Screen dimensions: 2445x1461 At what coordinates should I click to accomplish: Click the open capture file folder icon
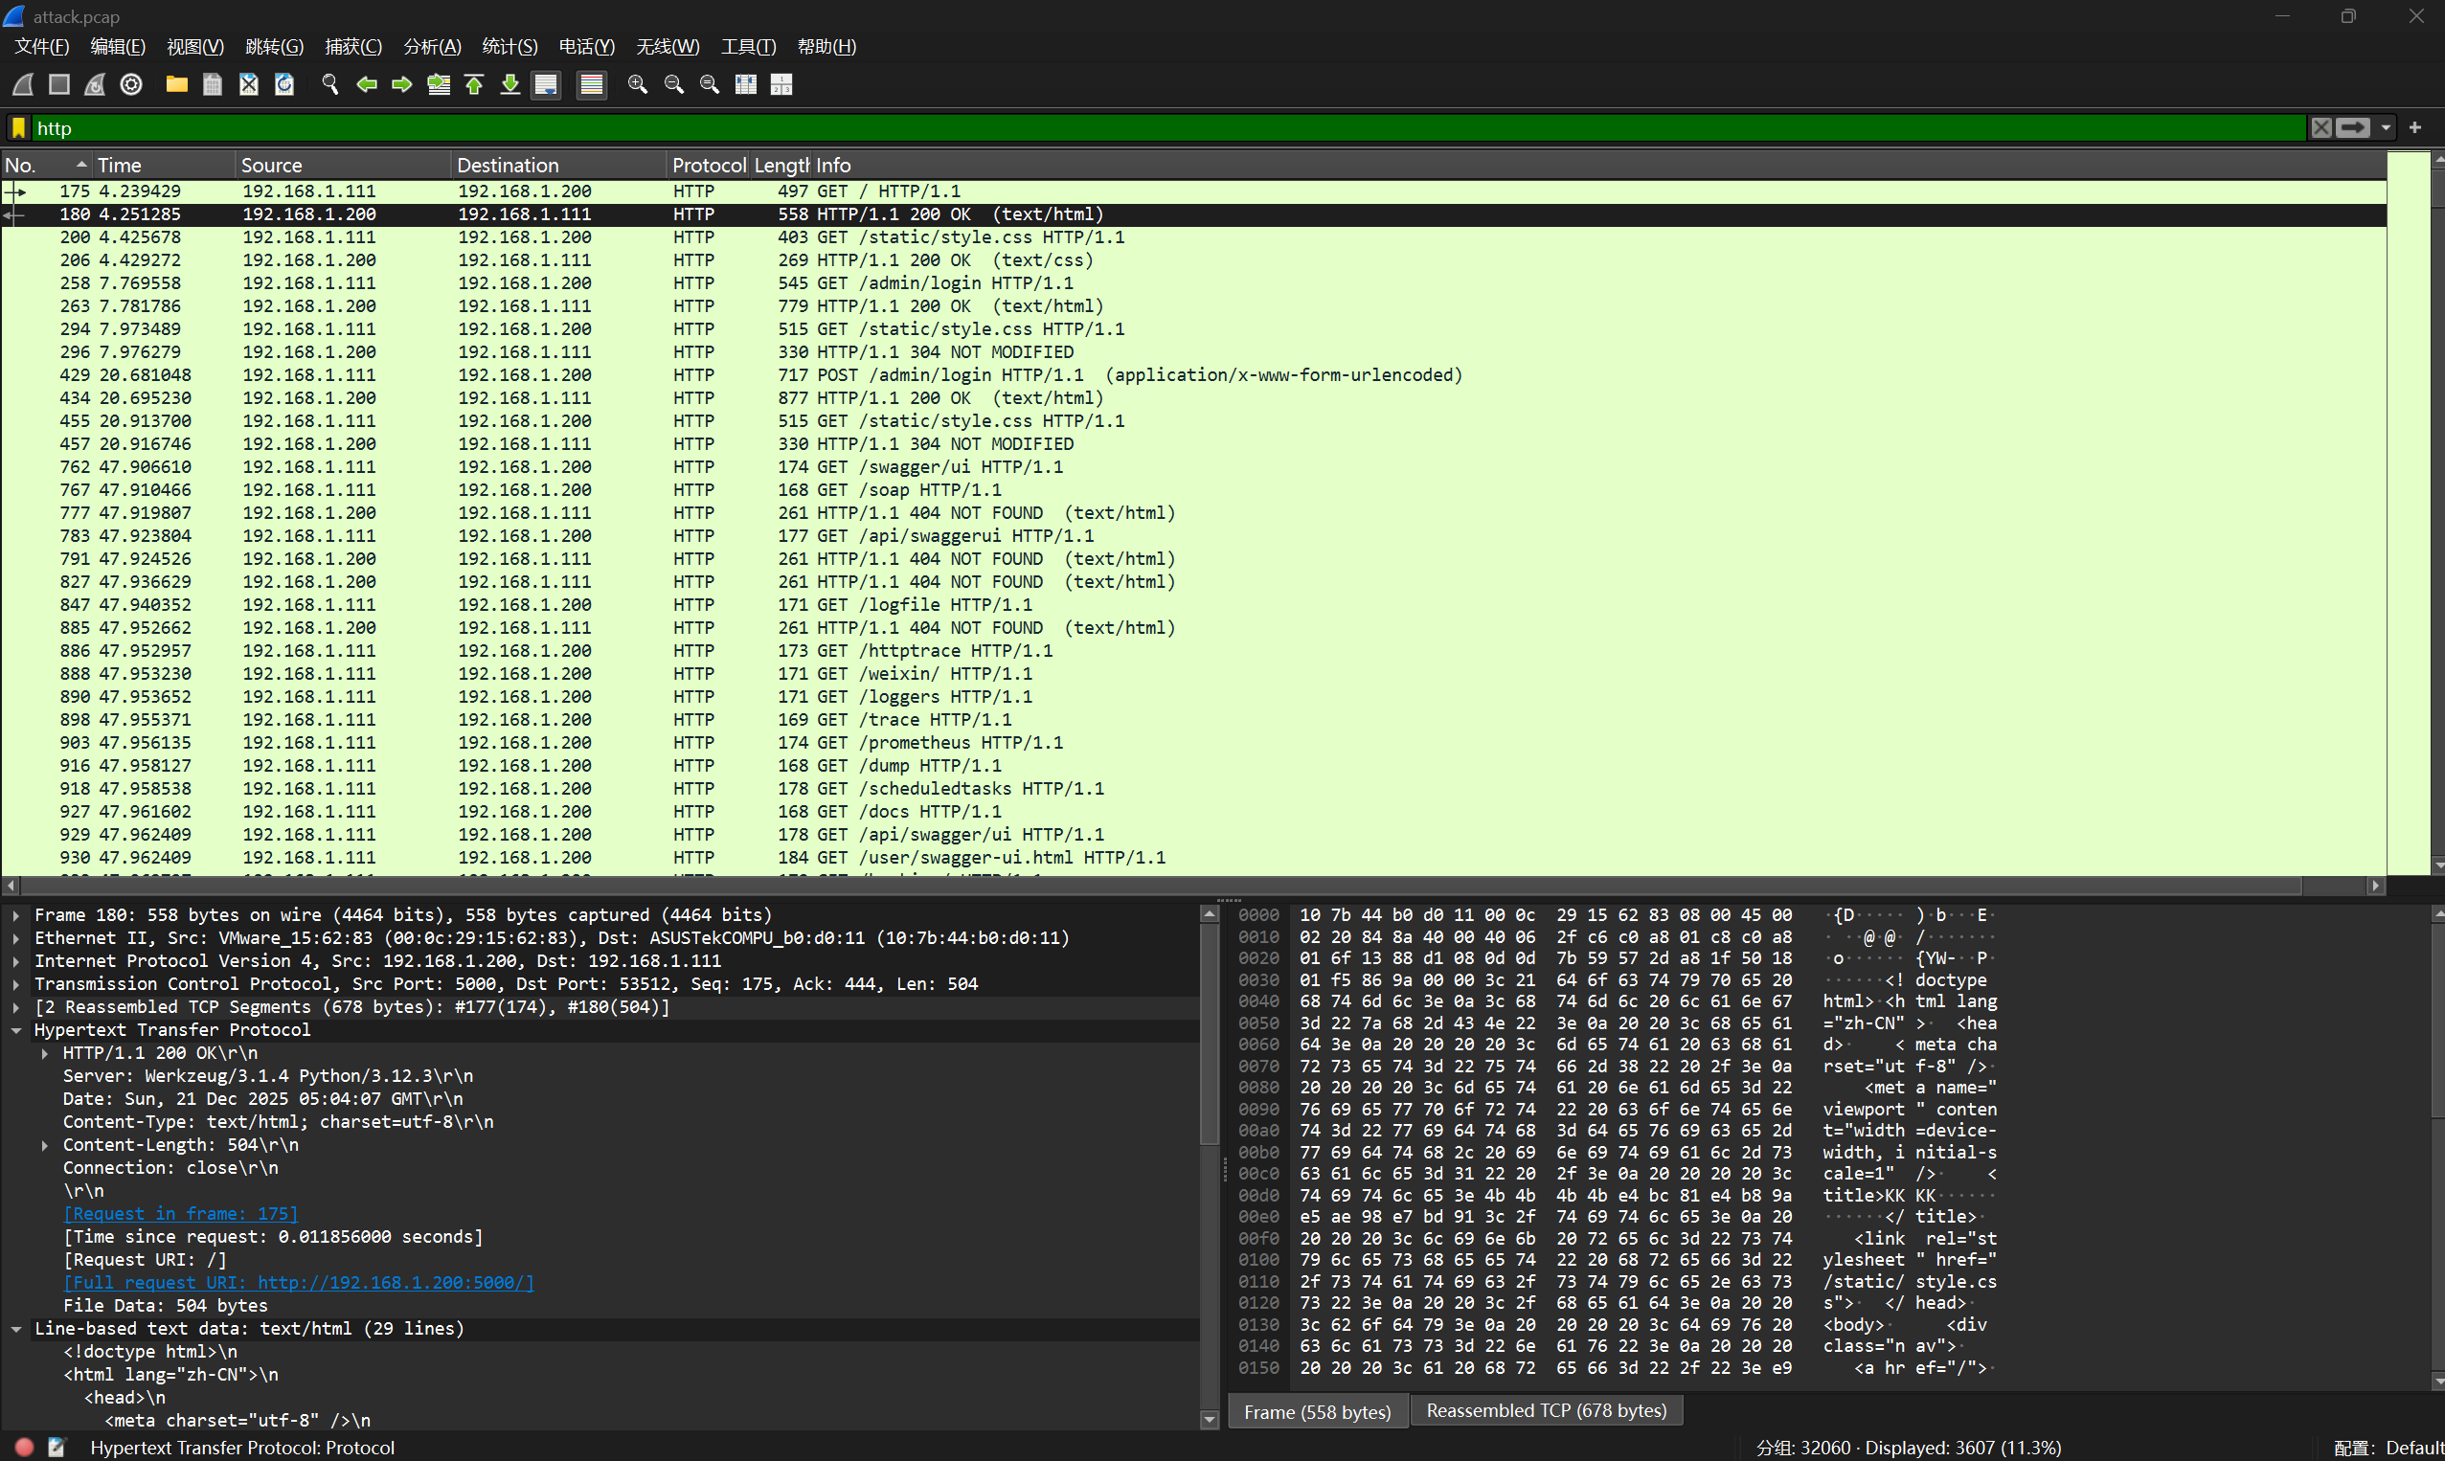(176, 84)
